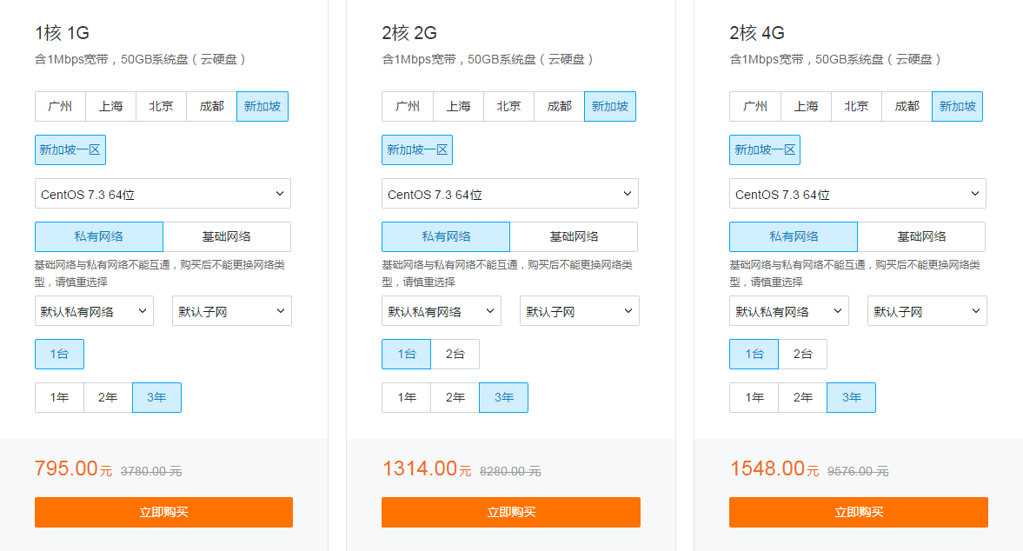Choose 2台 quantity in the 2核 4G plan
The height and width of the screenshot is (551, 1023).
point(803,354)
